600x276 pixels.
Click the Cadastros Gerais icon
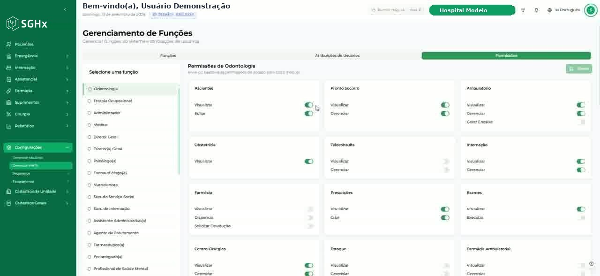(9, 203)
